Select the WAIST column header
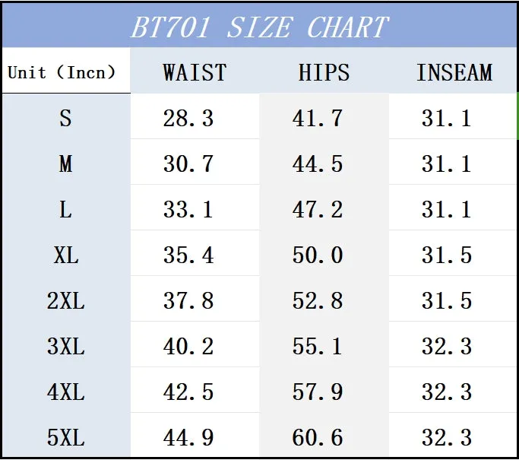This screenshot has width=519, height=460. point(195,72)
